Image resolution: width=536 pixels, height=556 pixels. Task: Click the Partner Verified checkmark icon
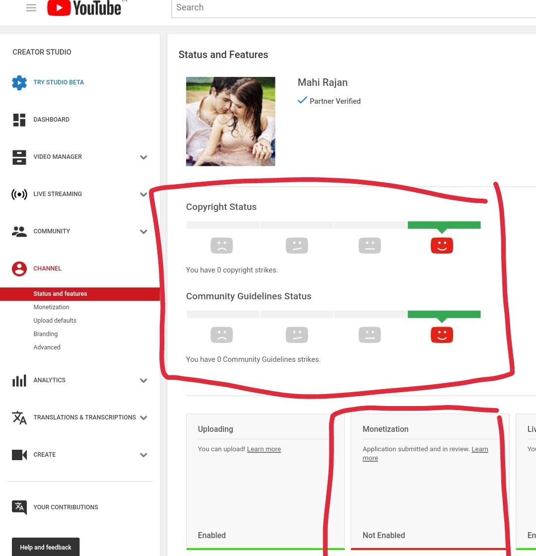point(302,100)
